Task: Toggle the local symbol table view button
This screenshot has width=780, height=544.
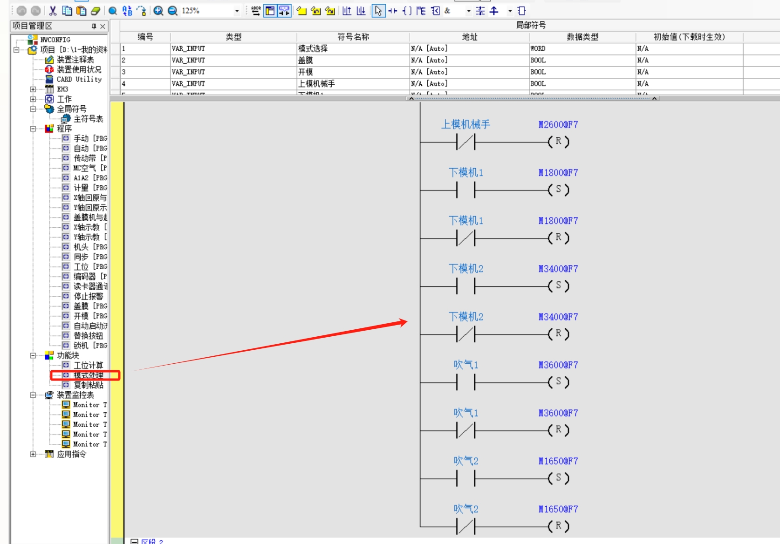Action: (x=270, y=11)
